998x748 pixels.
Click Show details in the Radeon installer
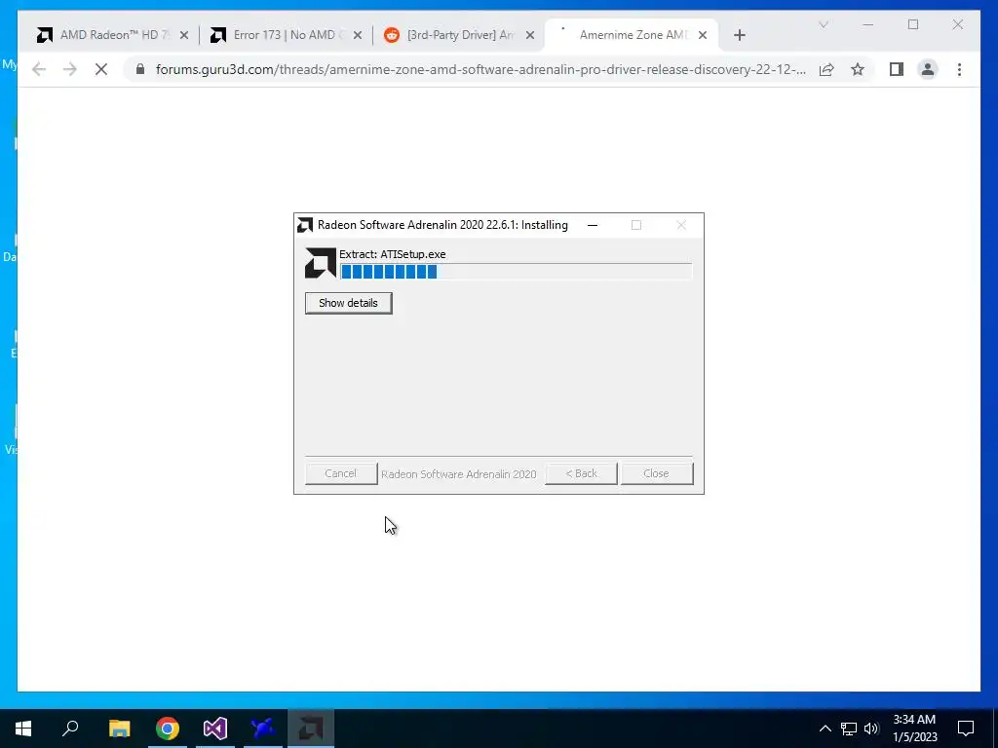348,303
